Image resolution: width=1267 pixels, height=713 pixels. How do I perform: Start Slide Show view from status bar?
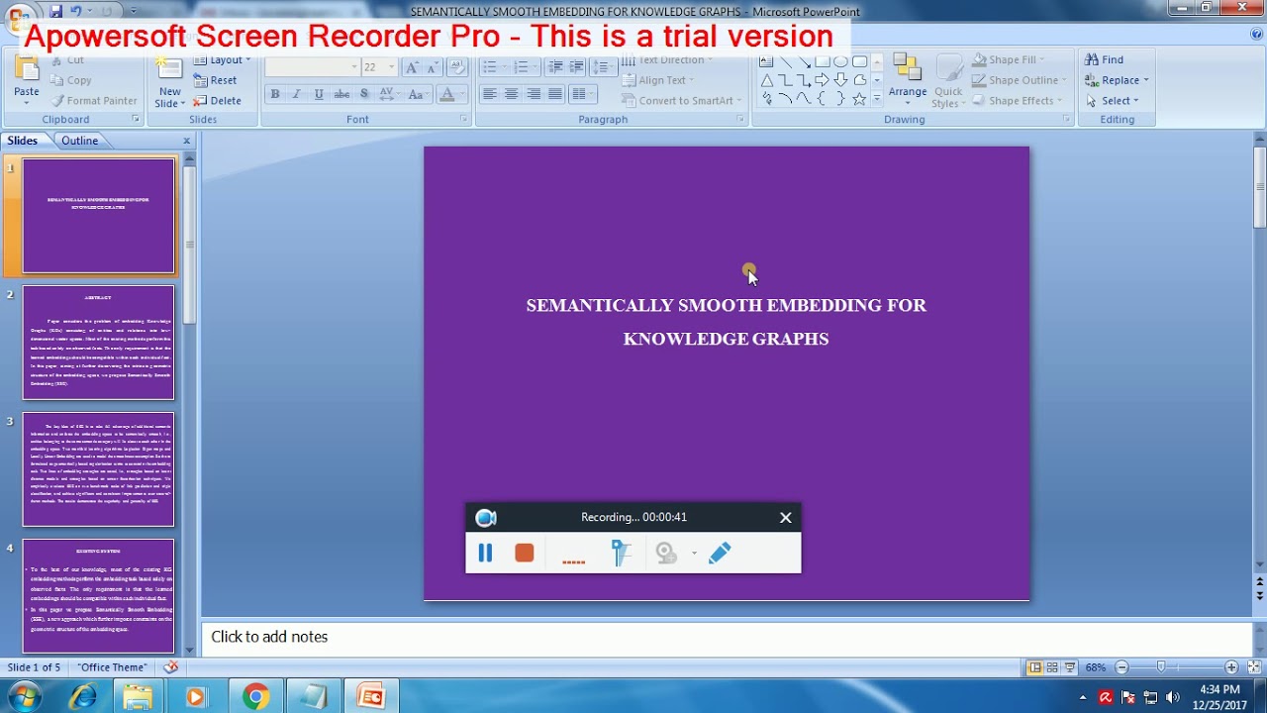[x=1070, y=667]
